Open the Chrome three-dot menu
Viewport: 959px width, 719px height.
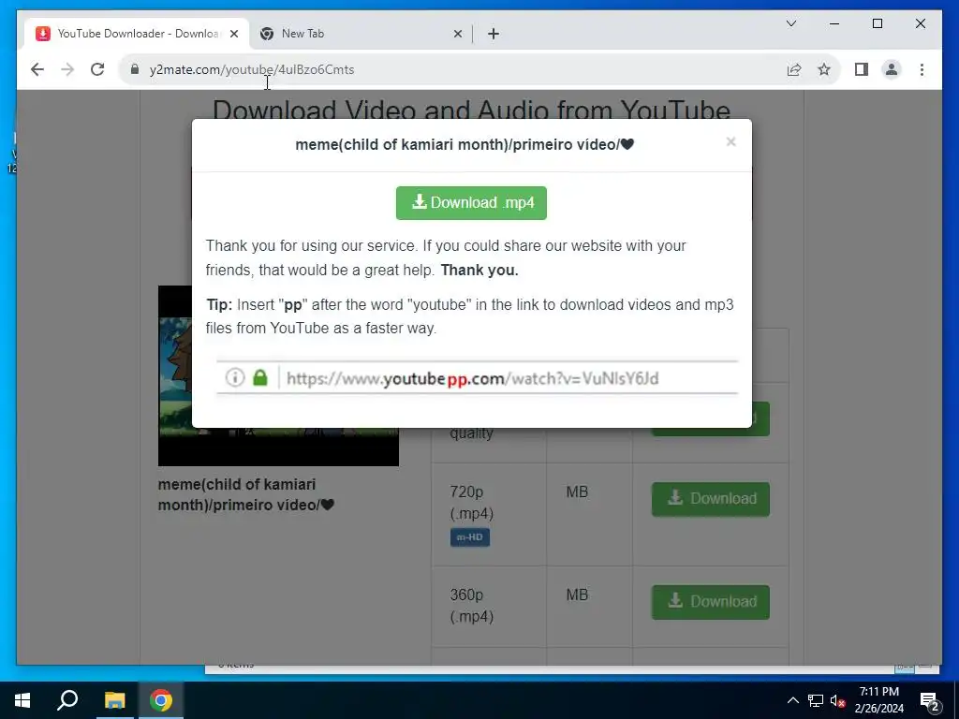(922, 69)
